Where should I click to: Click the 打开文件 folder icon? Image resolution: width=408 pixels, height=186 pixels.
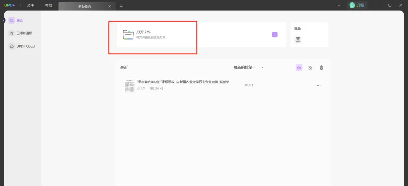pos(128,34)
